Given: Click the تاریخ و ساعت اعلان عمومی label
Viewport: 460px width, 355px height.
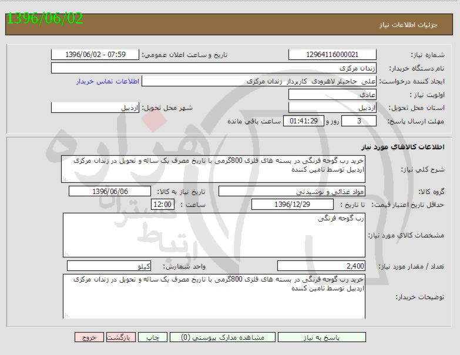Looking at the screenshot, I should [x=184, y=55].
